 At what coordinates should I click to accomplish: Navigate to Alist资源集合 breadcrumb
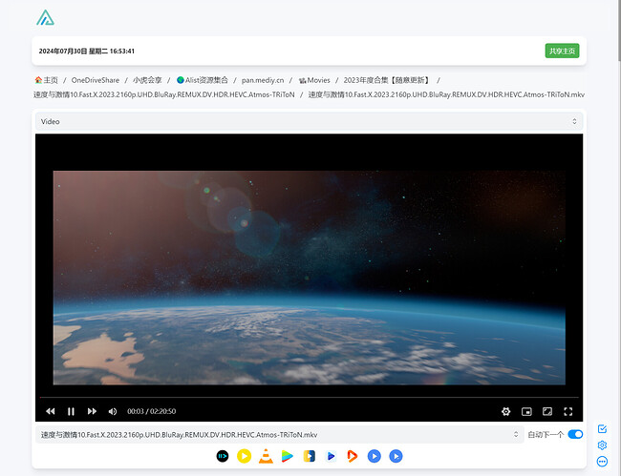pyautogui.click(x=206, y=80)
